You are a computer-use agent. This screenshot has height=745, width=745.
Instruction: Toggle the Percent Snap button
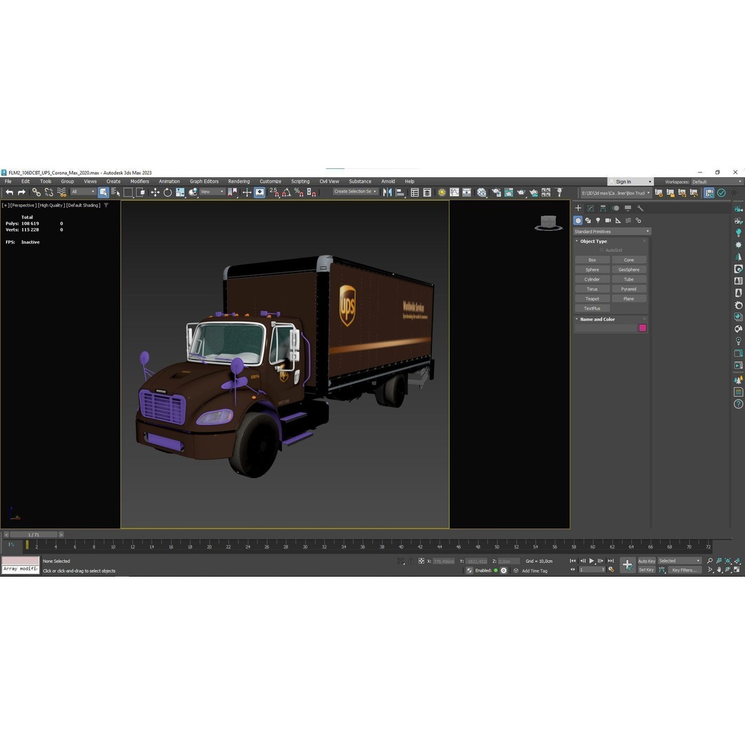(x=299, y=192)
